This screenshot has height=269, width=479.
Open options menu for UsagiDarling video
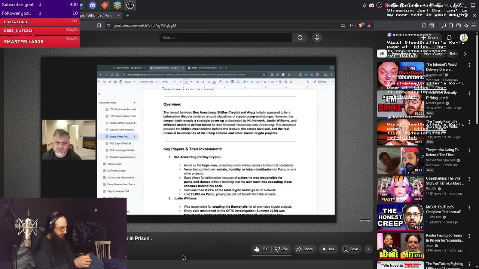coord(469,179)
